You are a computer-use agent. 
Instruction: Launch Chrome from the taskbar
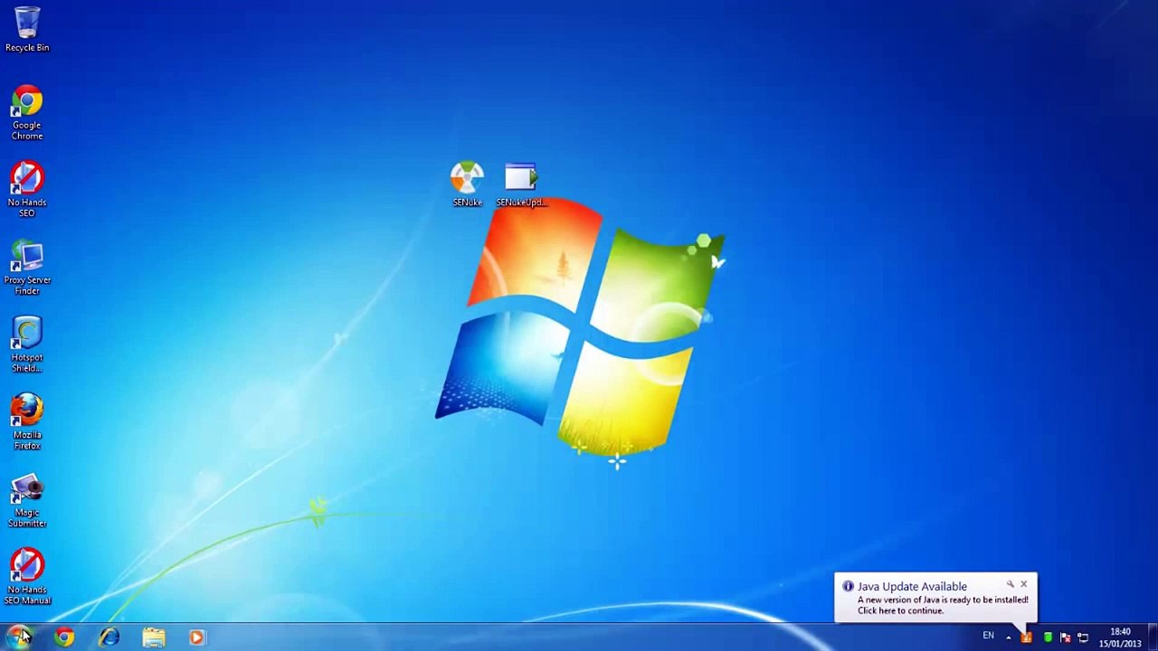(64, 637)
